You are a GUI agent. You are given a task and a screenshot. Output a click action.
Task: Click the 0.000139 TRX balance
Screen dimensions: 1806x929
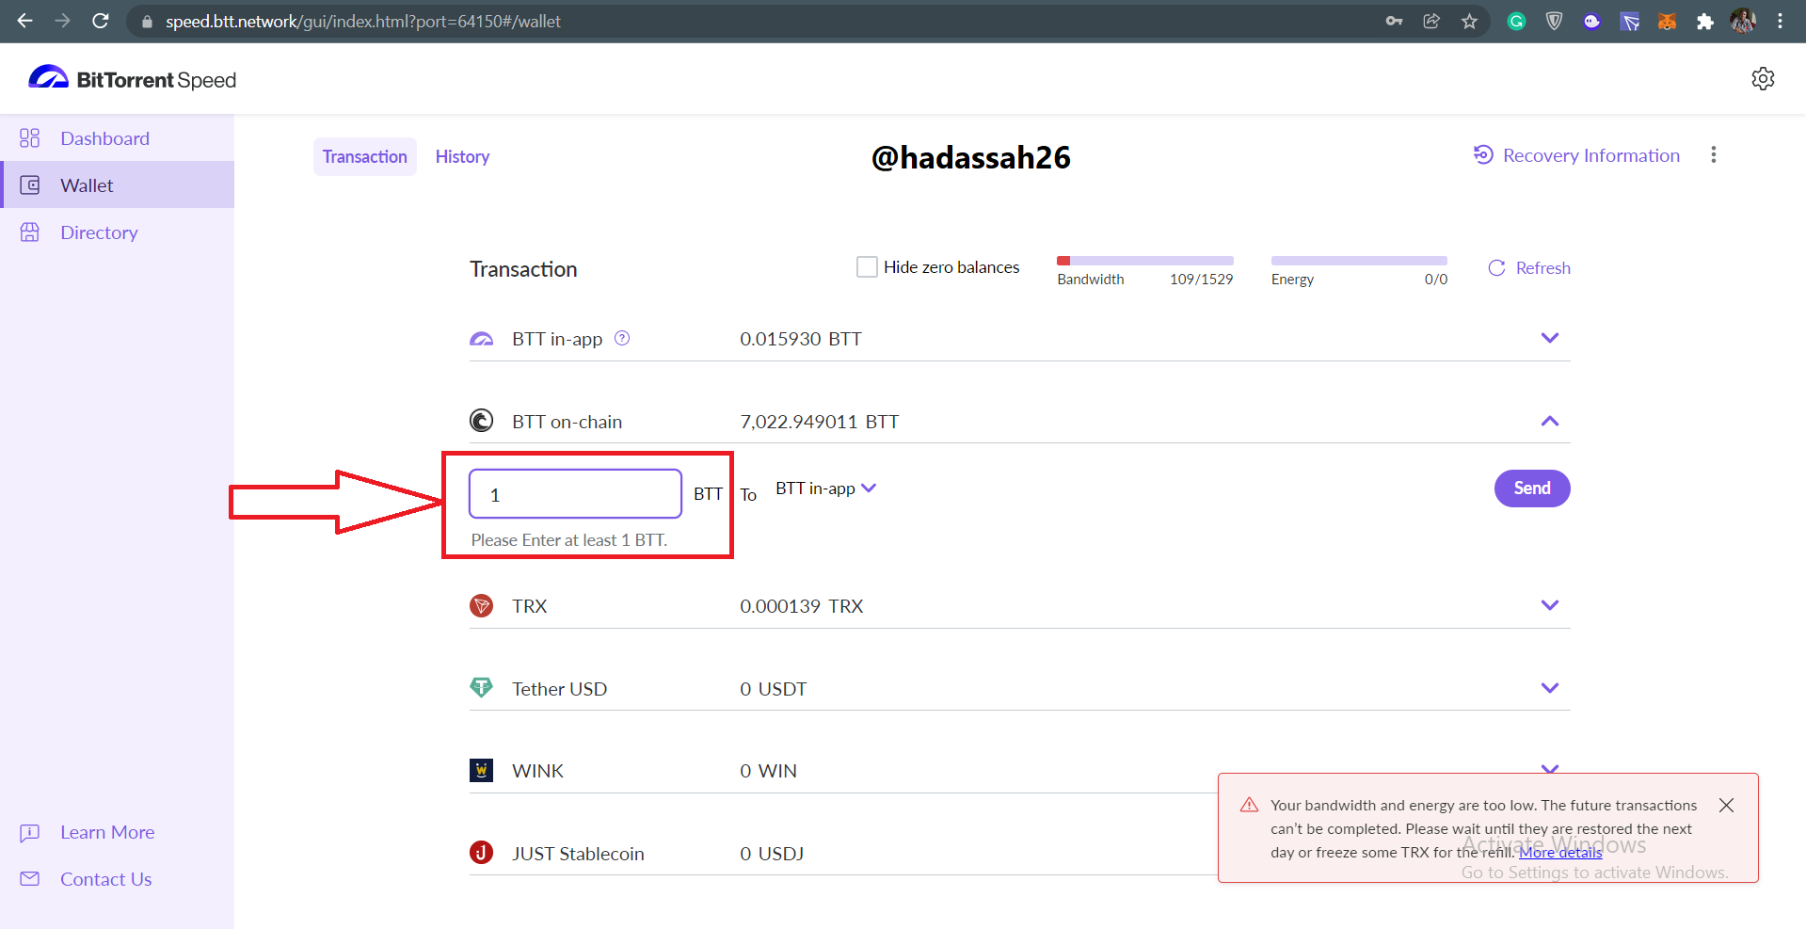click(x=801, y=606)
